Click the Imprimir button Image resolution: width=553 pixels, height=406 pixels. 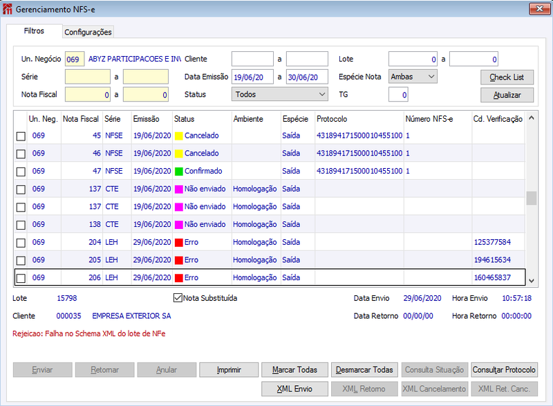pos(229,369)
